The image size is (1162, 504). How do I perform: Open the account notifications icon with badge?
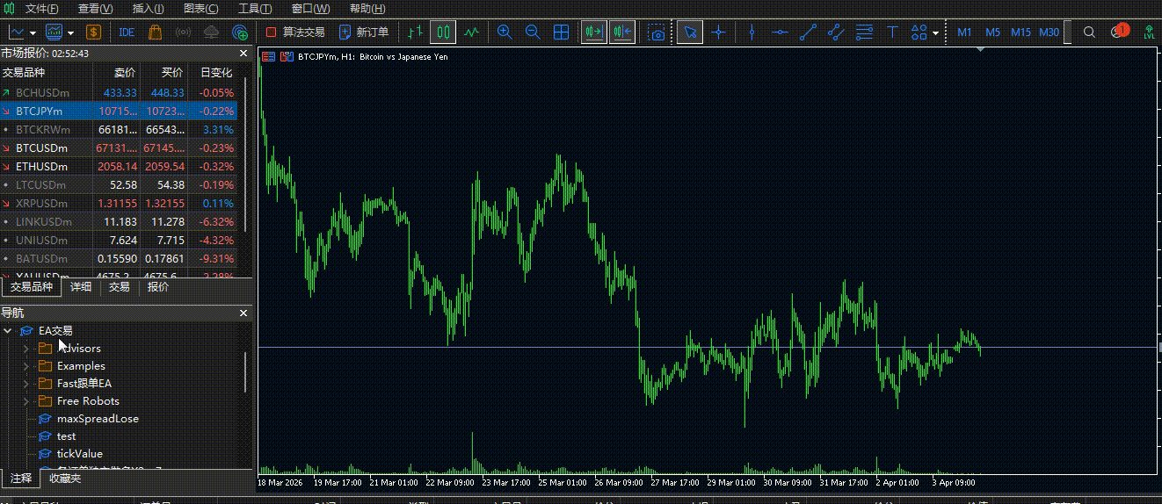click(x=1118, y=32)
